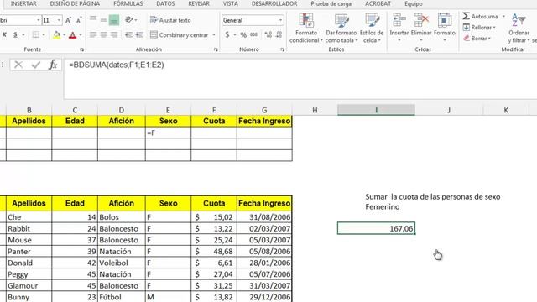The image size is (537, 302).
Task: Align text to the bottom
Action: pyautogui.click(x=114, y=20)
